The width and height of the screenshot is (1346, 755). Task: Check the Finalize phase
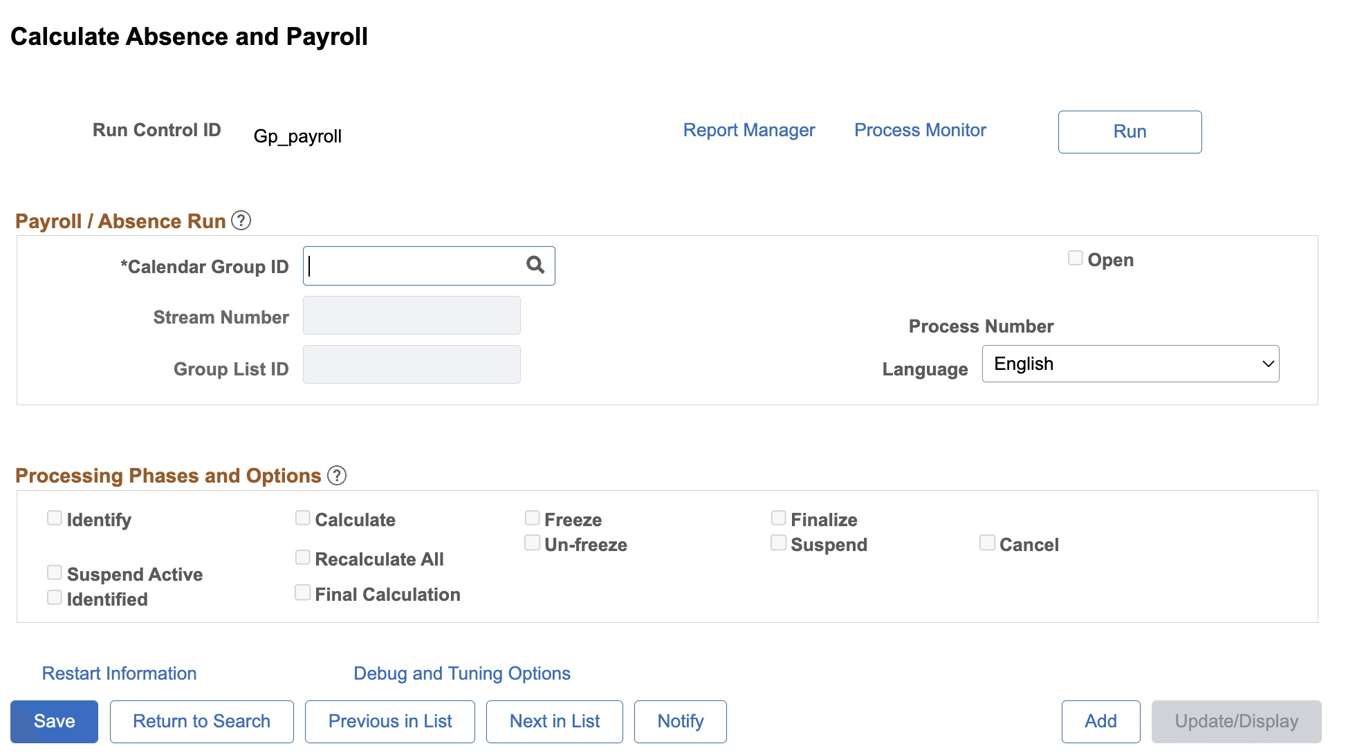click(x=778, y=517)
